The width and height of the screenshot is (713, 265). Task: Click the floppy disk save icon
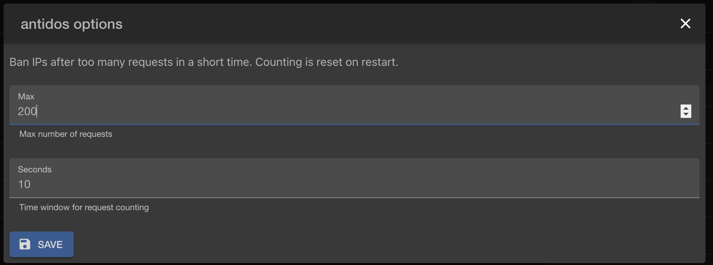click(x=25, y=244)
